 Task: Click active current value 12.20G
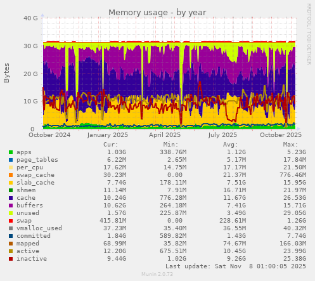[x=115, y=251]
